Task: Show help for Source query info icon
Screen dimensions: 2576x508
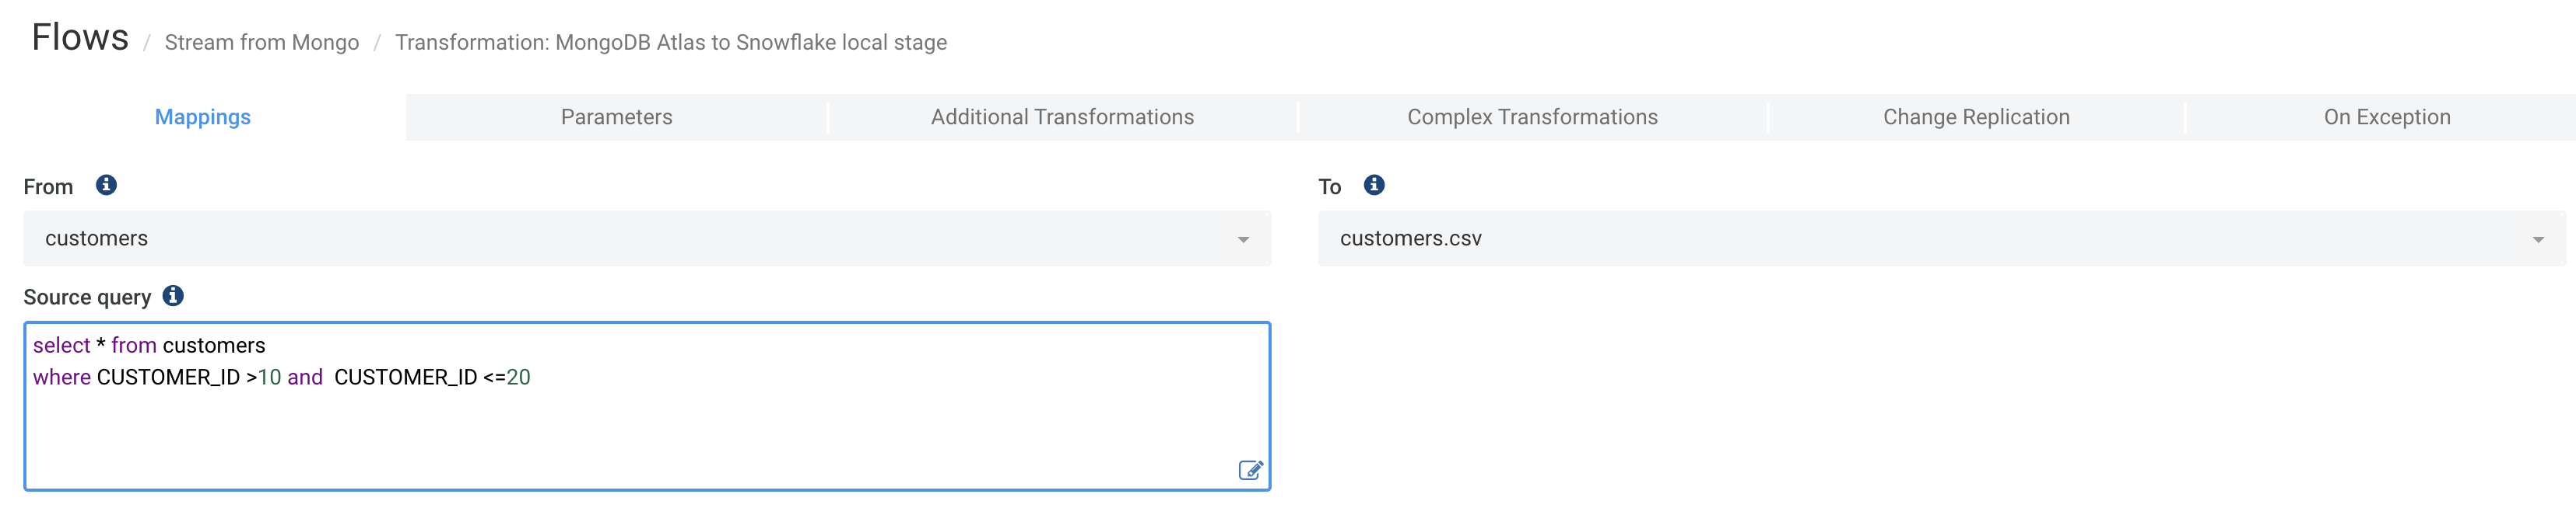Action: (x=173, y=297)
